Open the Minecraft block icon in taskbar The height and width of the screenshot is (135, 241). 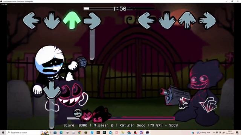[x=86, y=132]
